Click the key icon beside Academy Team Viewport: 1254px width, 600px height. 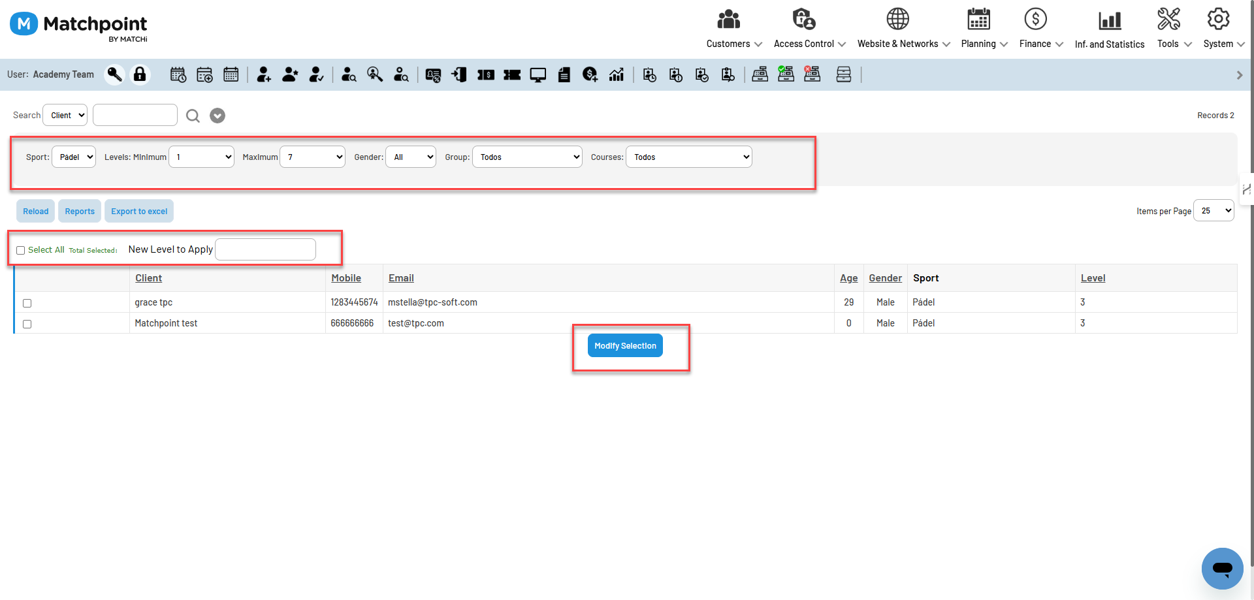pyautogui.click(x=114, y=75)
